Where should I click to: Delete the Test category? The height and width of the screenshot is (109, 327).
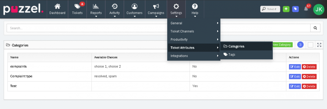point(309,86)
